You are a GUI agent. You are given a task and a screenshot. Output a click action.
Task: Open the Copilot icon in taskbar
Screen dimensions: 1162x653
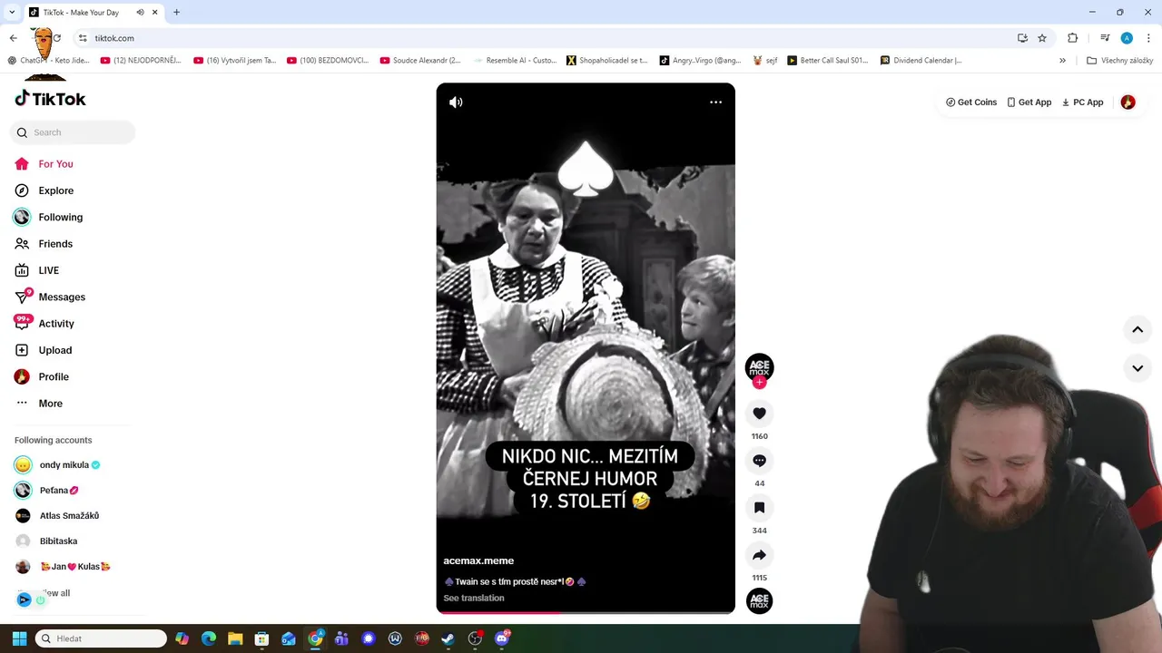[182, 638]
